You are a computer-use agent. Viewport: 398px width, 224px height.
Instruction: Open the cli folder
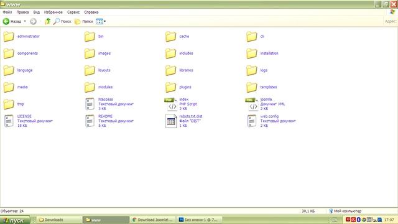255,37
